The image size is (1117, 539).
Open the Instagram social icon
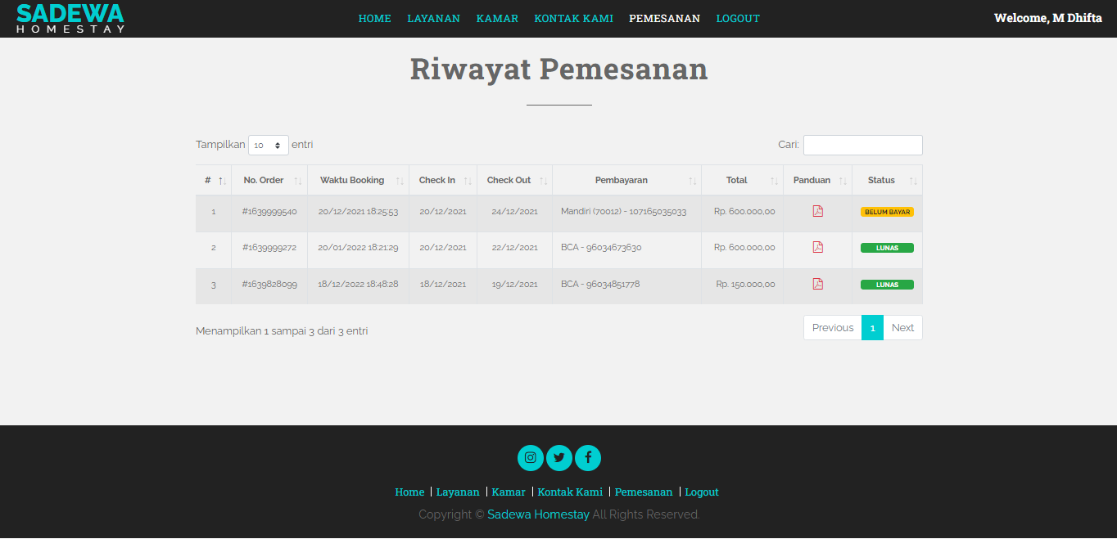click(531, 458)
